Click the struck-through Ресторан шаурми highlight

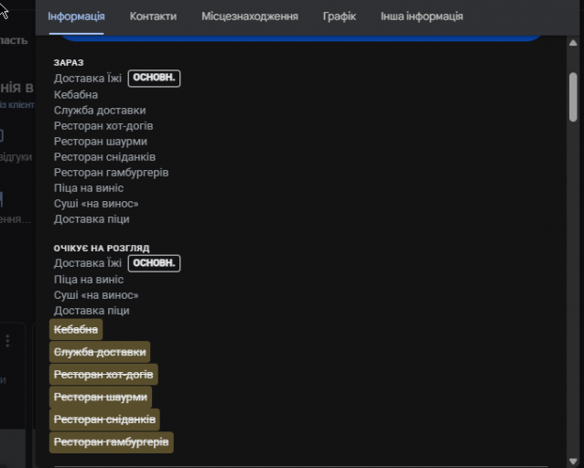coord(101,397)
